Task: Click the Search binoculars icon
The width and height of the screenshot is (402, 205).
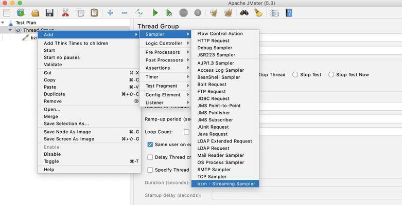Action: point(244,12)
